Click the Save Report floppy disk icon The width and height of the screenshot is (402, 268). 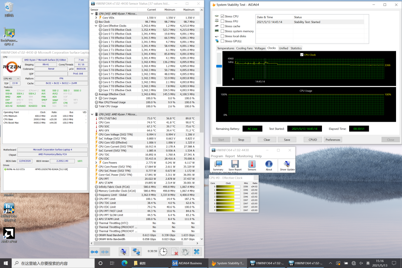[235, 165]
